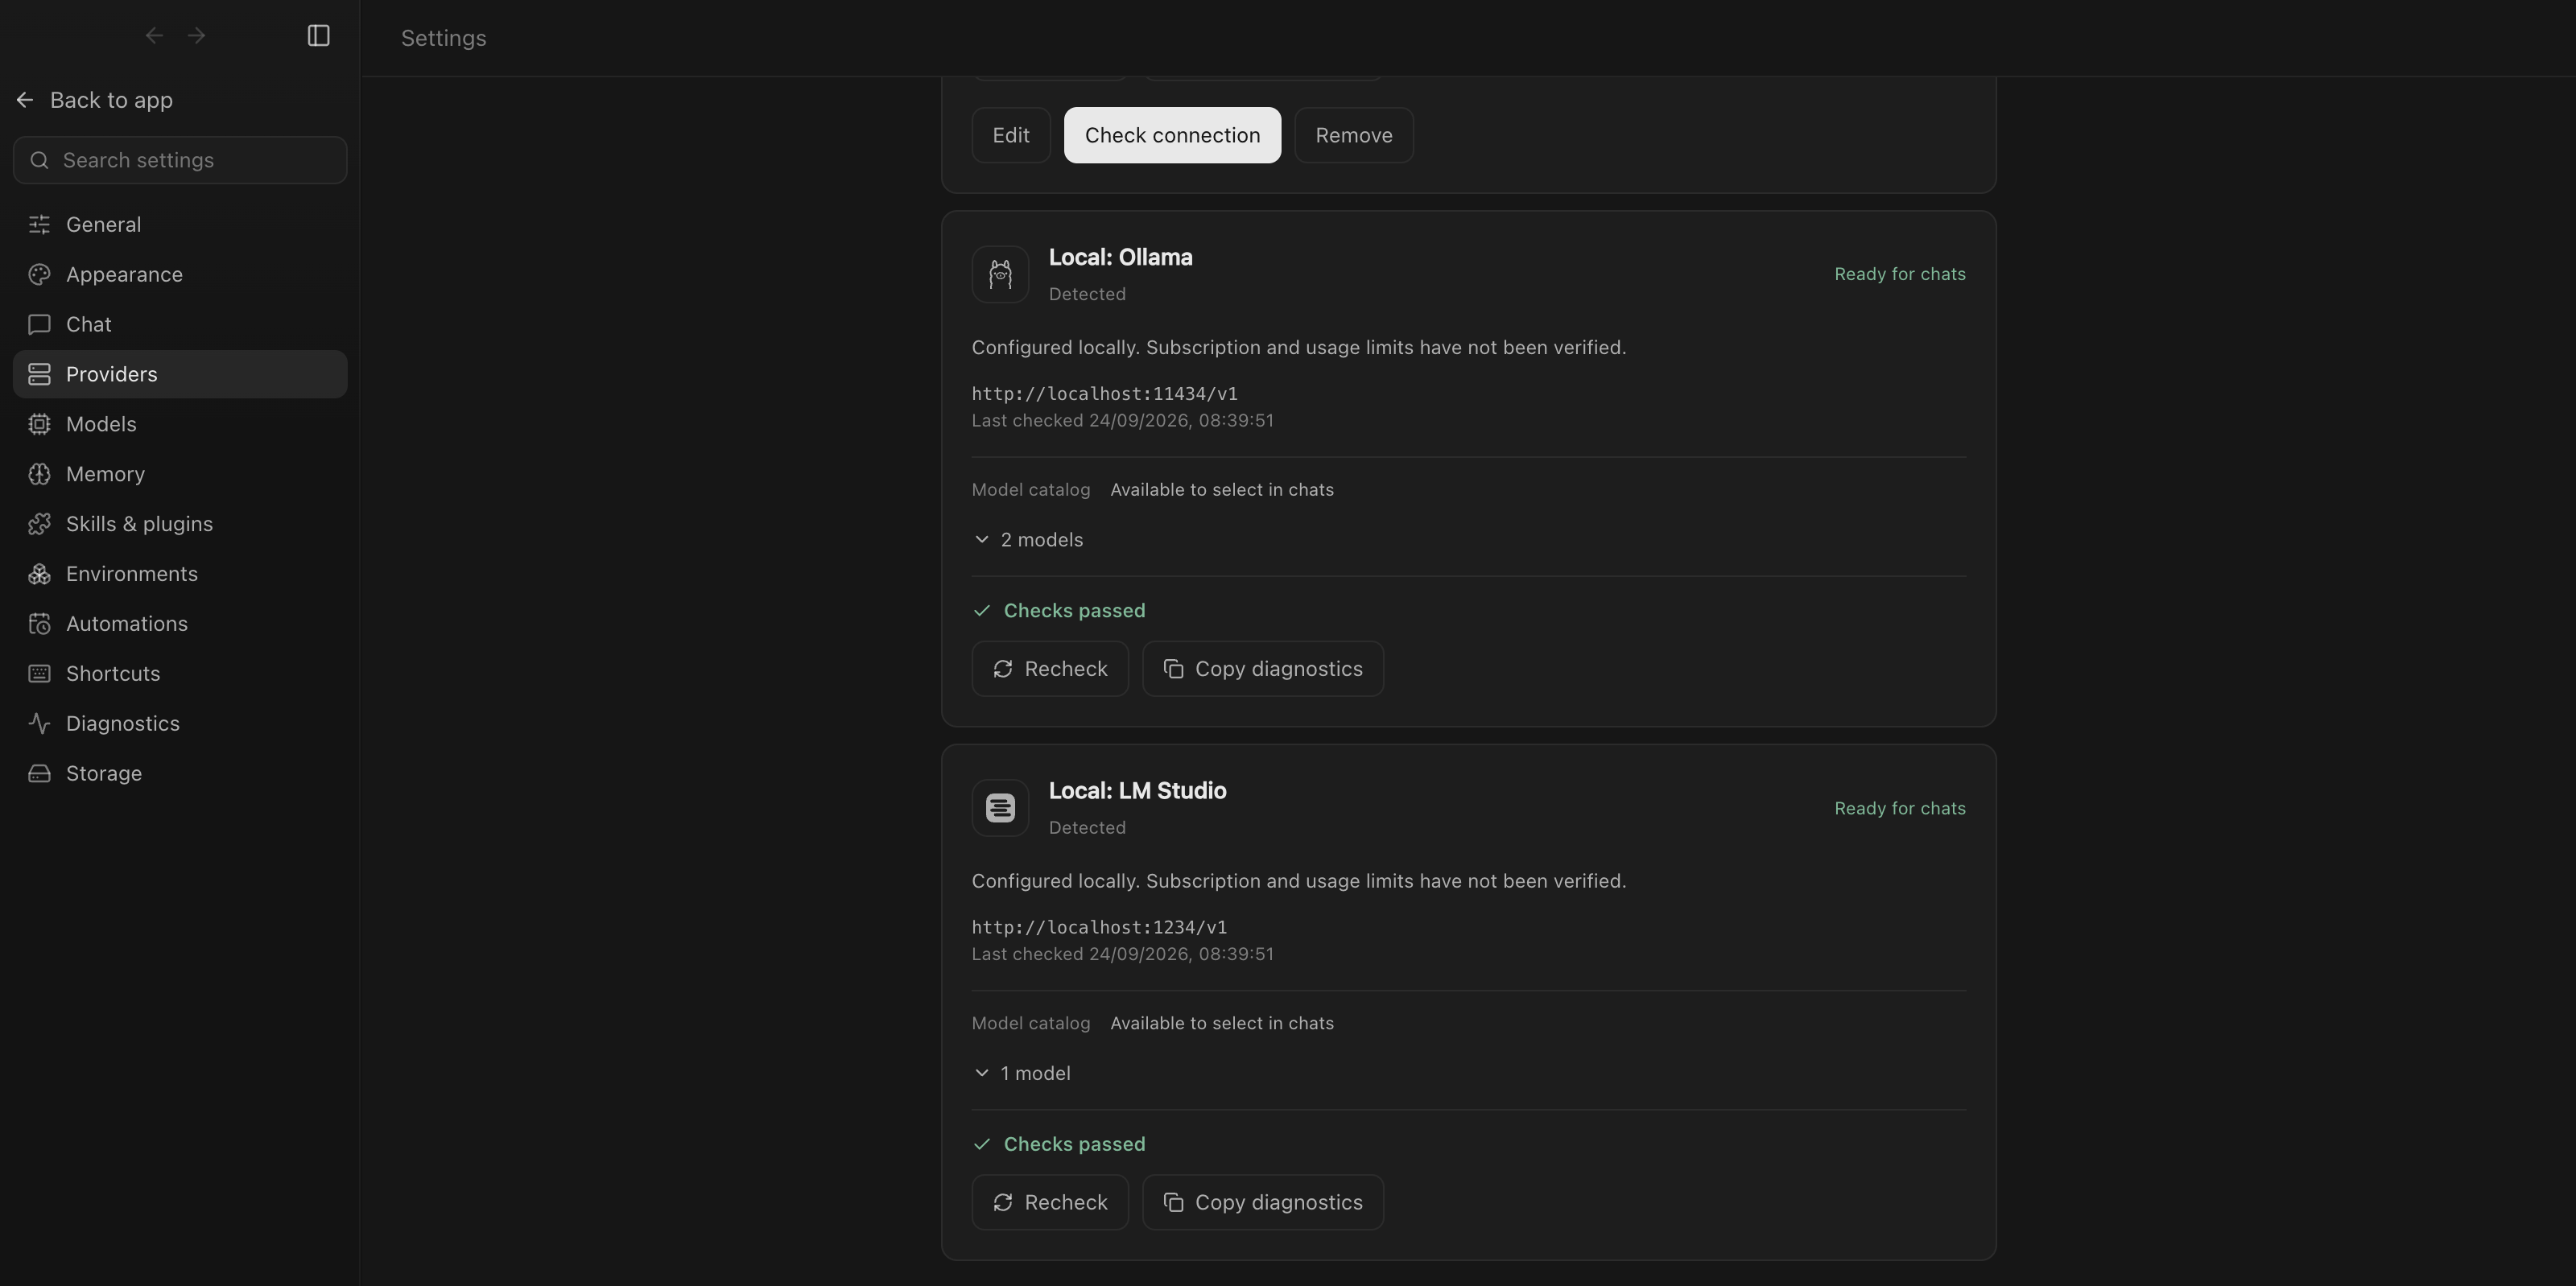Copy diagnostics for Ollama
Screen dimensions: 2576x1286
pyautogui.click(x=1263, y=669)
